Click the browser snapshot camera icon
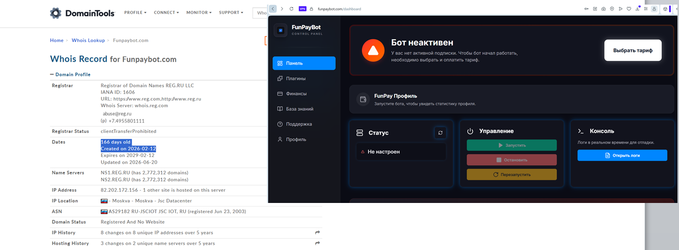This screenshot has width=679, height=250. coord(603,9)
